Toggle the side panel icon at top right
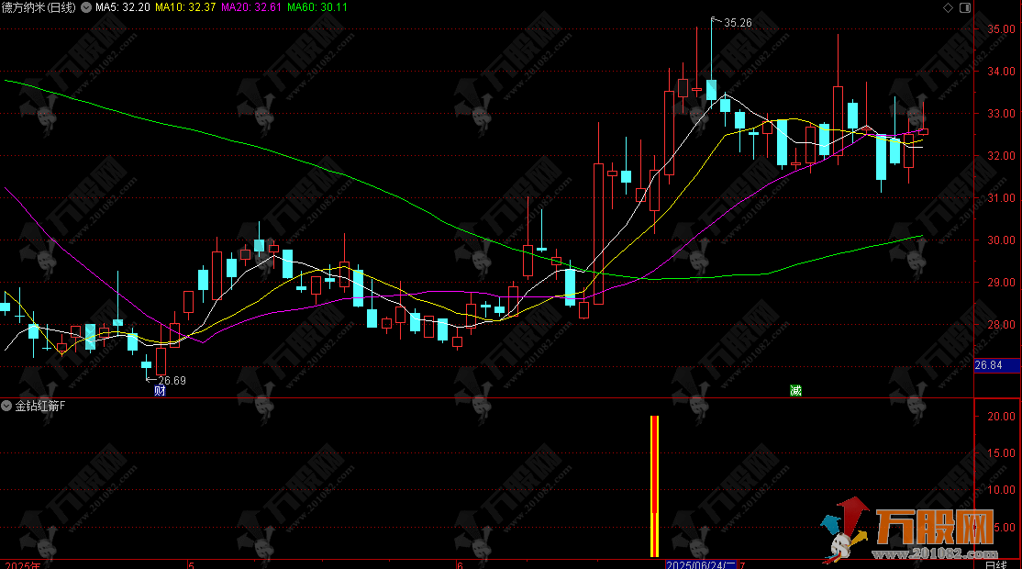Image resolution: width=1022 pixels, height=569 pixels. click(x=965, y=8)
